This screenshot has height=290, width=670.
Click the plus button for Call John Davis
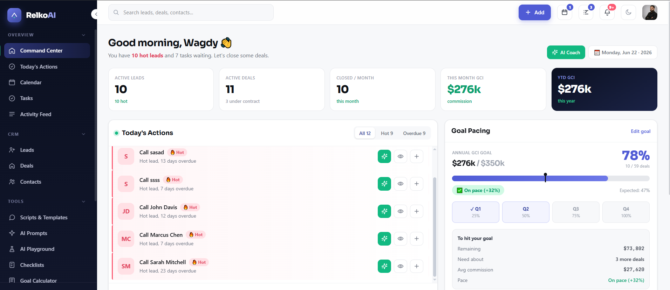point(417,211)
